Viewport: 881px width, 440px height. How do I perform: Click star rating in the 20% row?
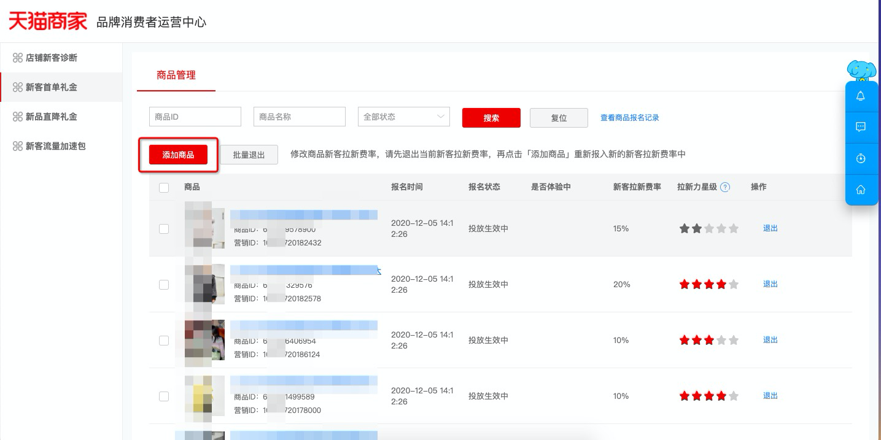click(x=708, y=284)
